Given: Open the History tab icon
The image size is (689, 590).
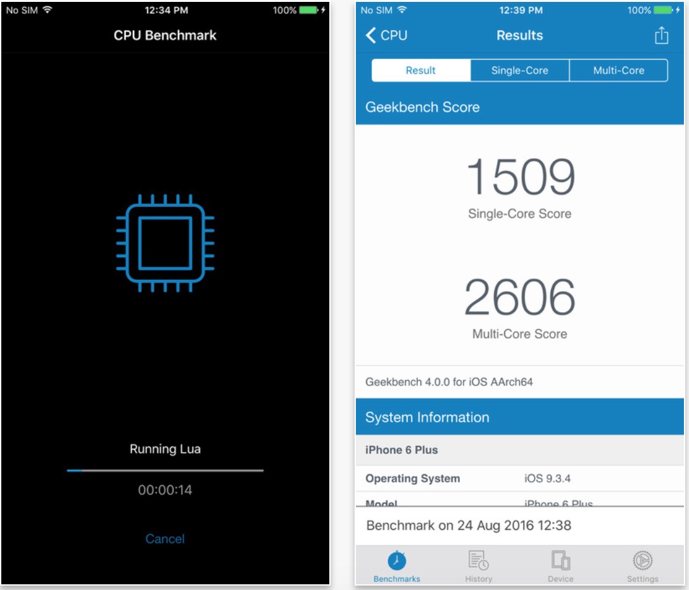Looking at the screenshot, I should (479, 567).
